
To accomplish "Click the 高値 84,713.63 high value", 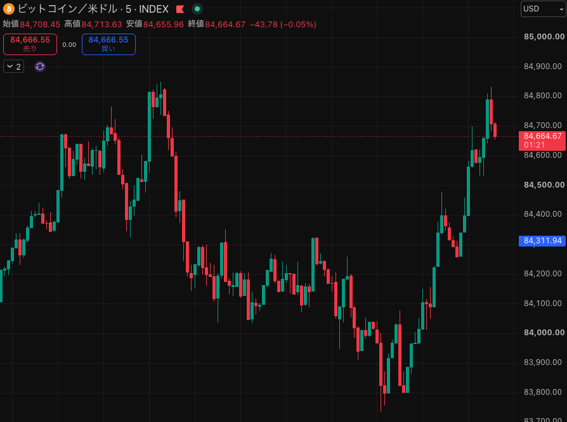I will (x=93, y=24).
